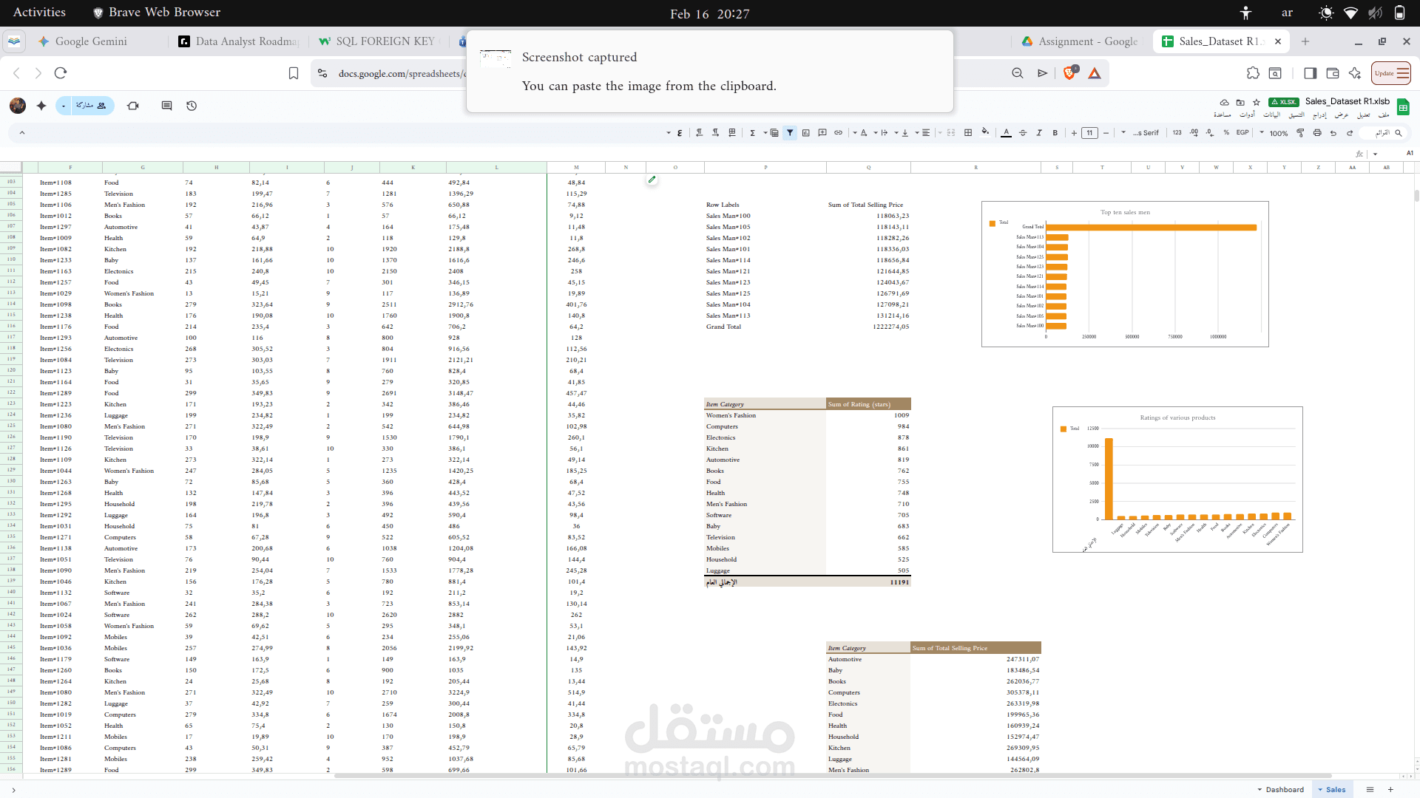Toggle italic formatting
Viewport: 1420px width, 798px height.
point(1039,133)
